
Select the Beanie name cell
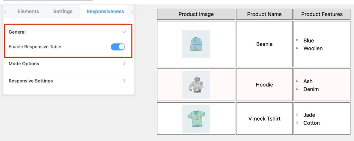coord(264,44)
